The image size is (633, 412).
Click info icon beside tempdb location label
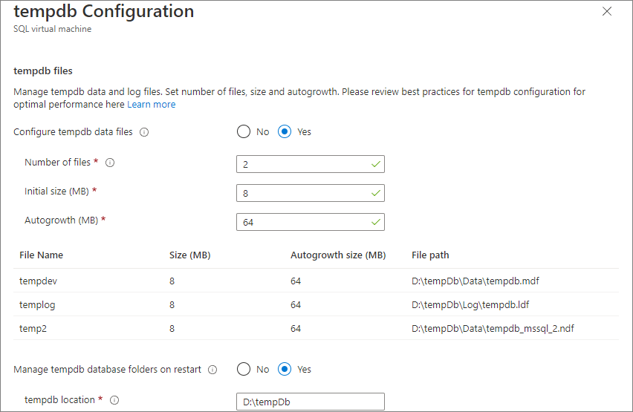coord(114,400)
